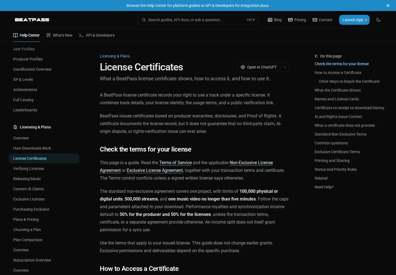Open the Terms of Service link
This screenshot has height=275, width=396.
(x=175, y=163)
